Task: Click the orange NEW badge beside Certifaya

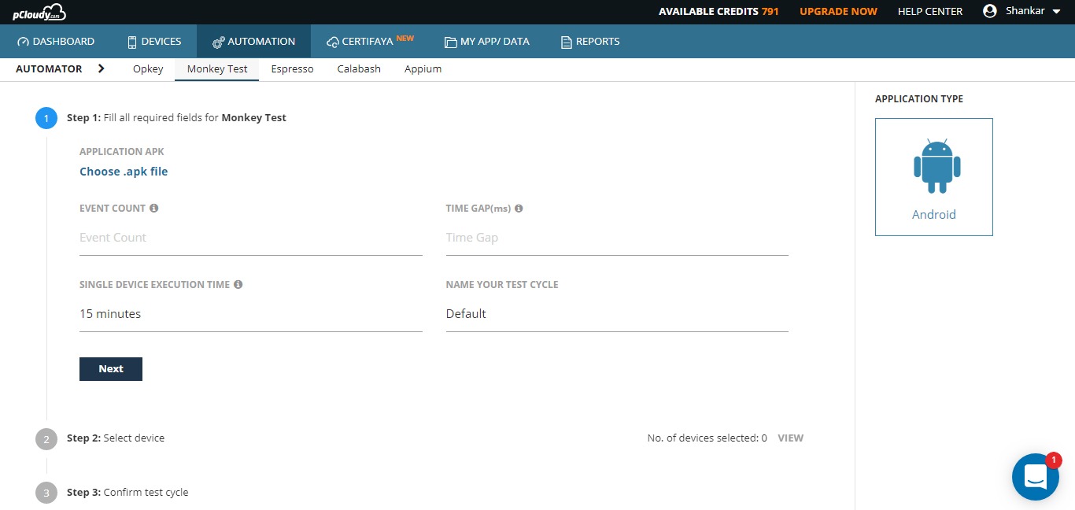Action: (x=405, y=38)
